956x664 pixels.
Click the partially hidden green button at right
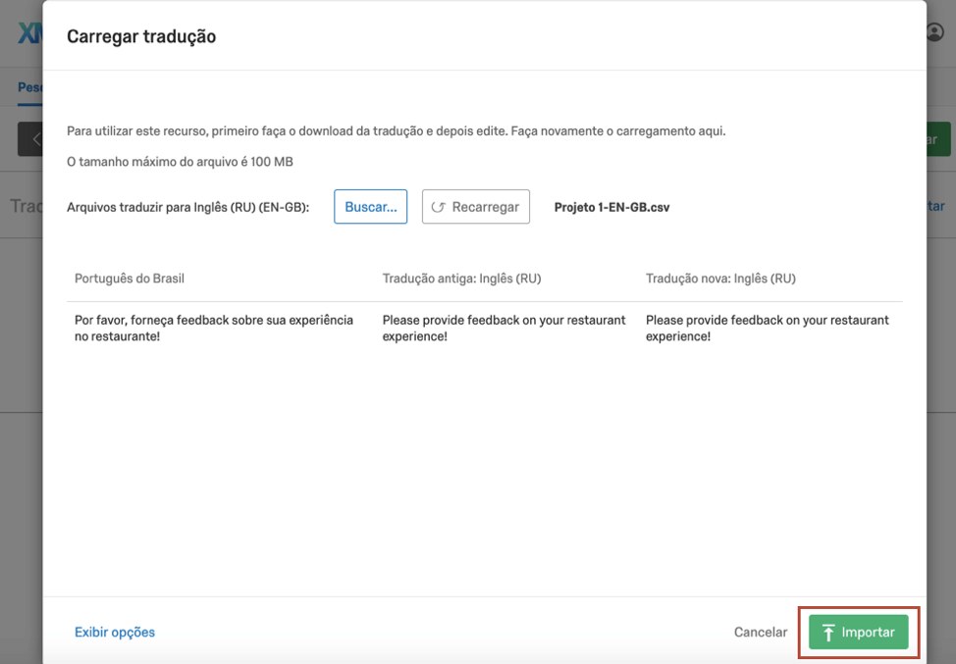937,139
